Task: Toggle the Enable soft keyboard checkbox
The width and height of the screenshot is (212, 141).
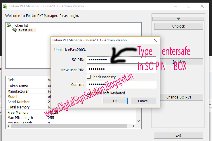Action: [88, 93]
